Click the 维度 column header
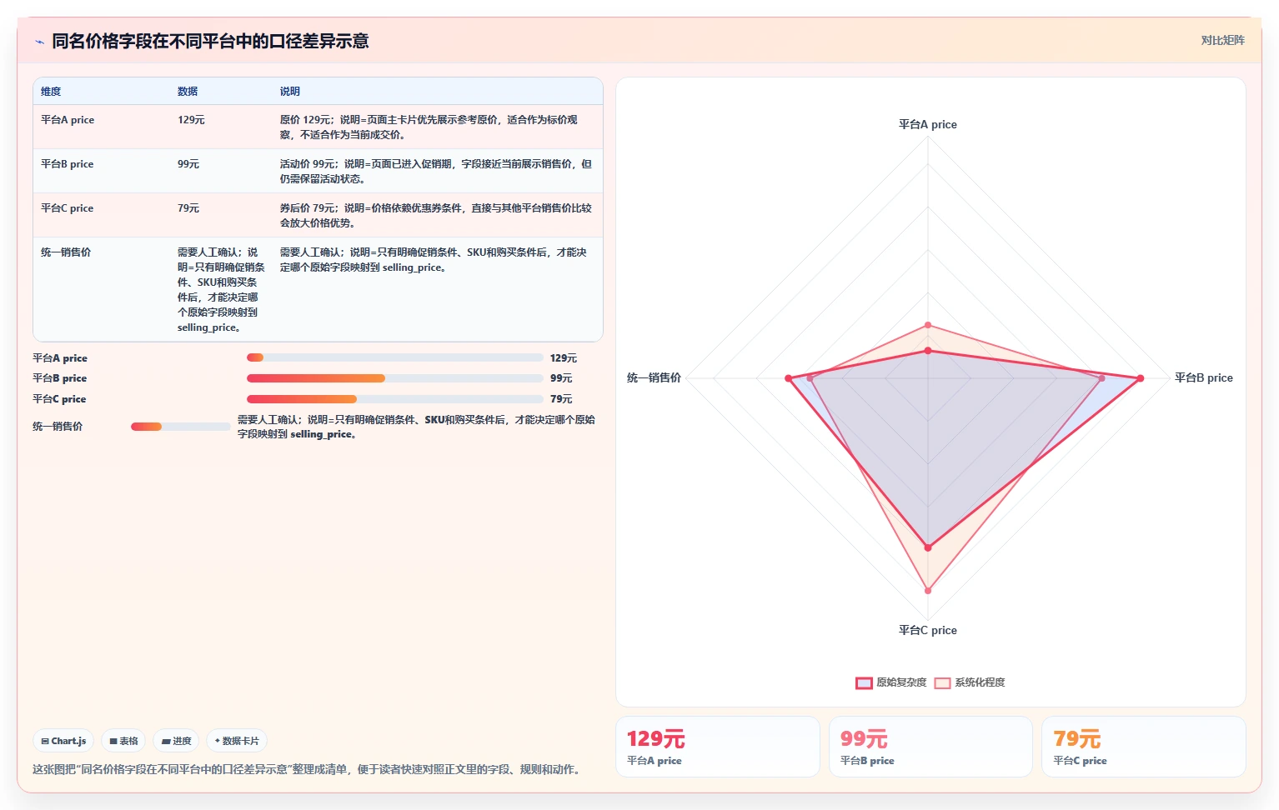The height and width of the screenshot is (810, 1279). coord(51,92)
